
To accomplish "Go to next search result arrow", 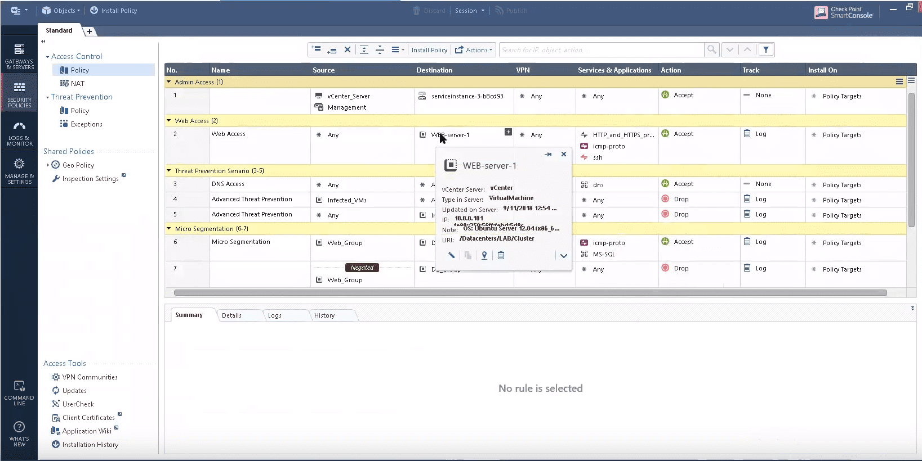I will [730, 49].
